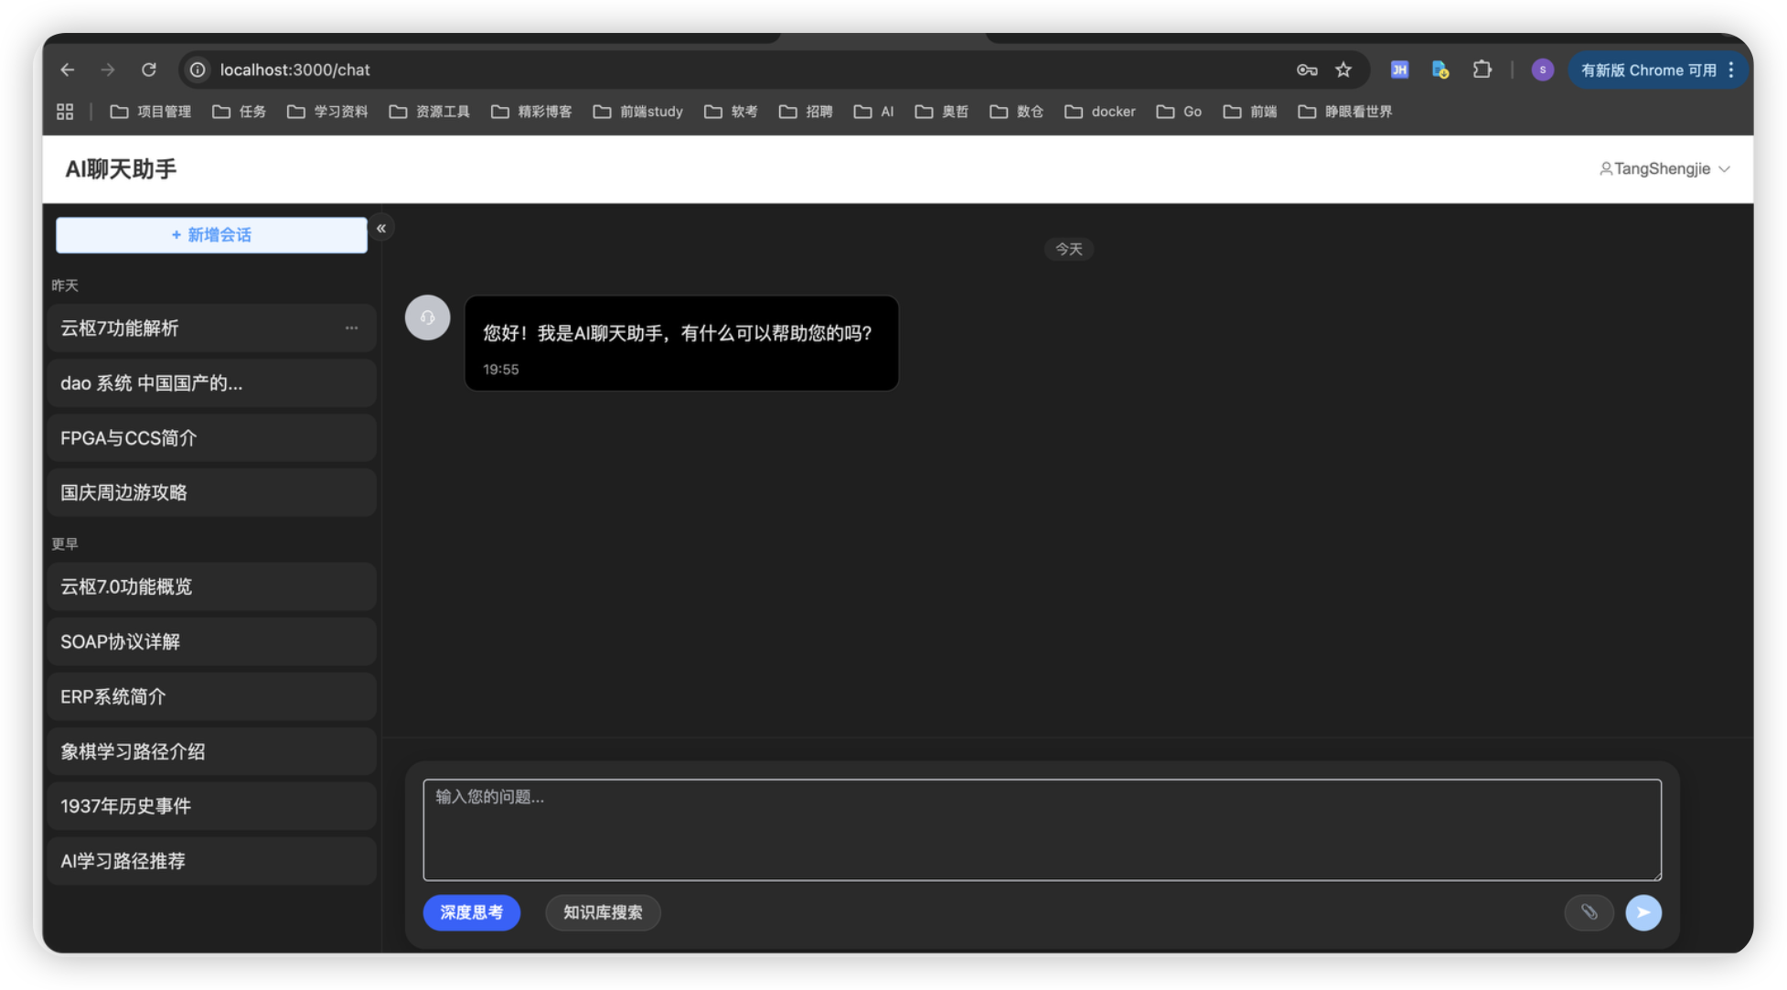
Task: Click the send message arrow icon
Action: pyautogui.click(x=1643, y=912)
